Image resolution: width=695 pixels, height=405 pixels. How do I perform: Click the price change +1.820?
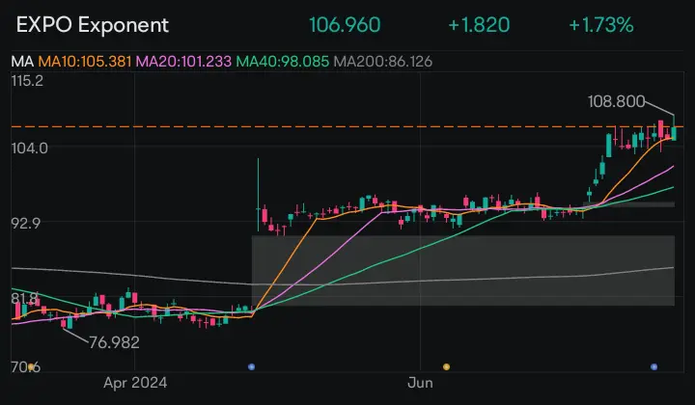tap(479, 25)
